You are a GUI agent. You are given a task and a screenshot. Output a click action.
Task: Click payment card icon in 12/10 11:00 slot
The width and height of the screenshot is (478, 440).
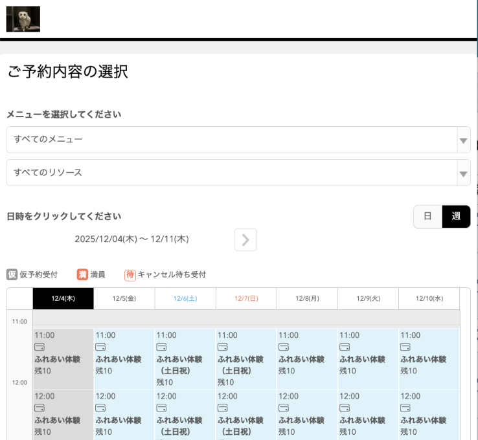405,347
